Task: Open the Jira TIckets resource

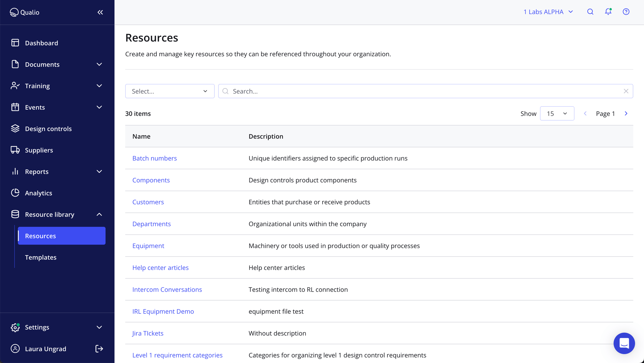Action: click(x=147, y=333)
